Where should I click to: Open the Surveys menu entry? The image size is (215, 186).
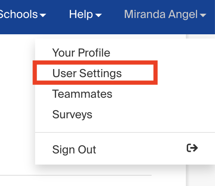pyautogui.click(x=72, y=114)
